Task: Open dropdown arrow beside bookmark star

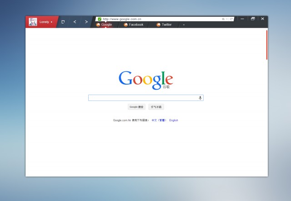Action: click(227, 19)
